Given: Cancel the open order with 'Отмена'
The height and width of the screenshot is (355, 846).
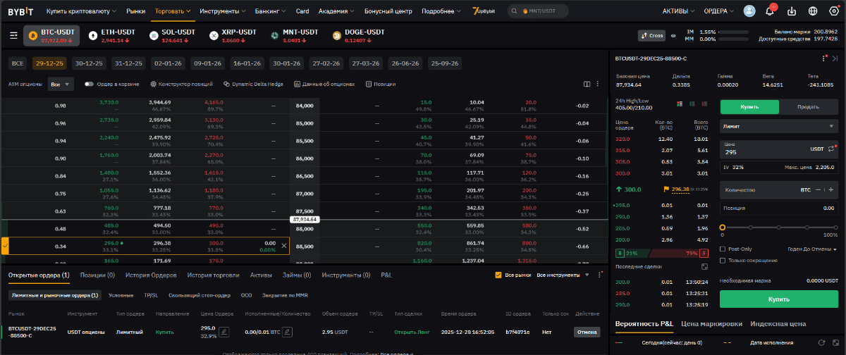Looking at the screenshot, I should coord(587,332).
